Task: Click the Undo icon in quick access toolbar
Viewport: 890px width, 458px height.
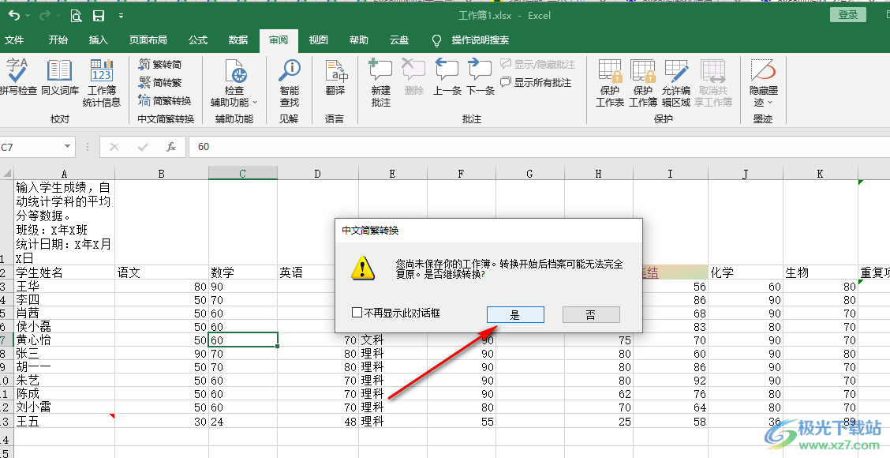Action: pos(14,16)
